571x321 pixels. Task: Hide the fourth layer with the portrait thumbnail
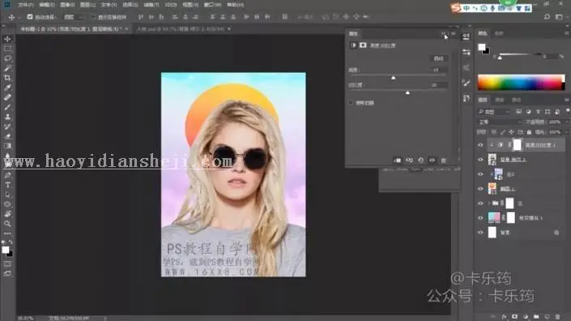click(480, 189)
